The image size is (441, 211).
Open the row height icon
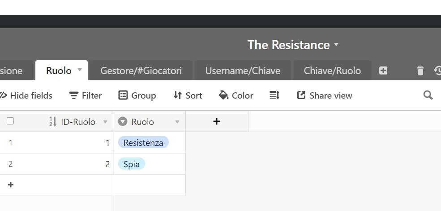click(x=274, y=95)
